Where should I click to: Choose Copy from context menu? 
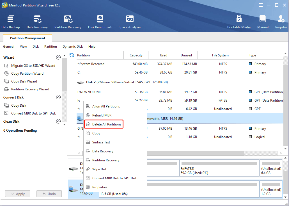pyautogui.click(x=115, y=133)
